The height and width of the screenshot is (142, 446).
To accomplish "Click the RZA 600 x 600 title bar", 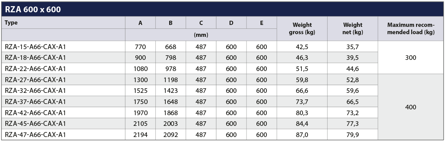I will [223, 9].
